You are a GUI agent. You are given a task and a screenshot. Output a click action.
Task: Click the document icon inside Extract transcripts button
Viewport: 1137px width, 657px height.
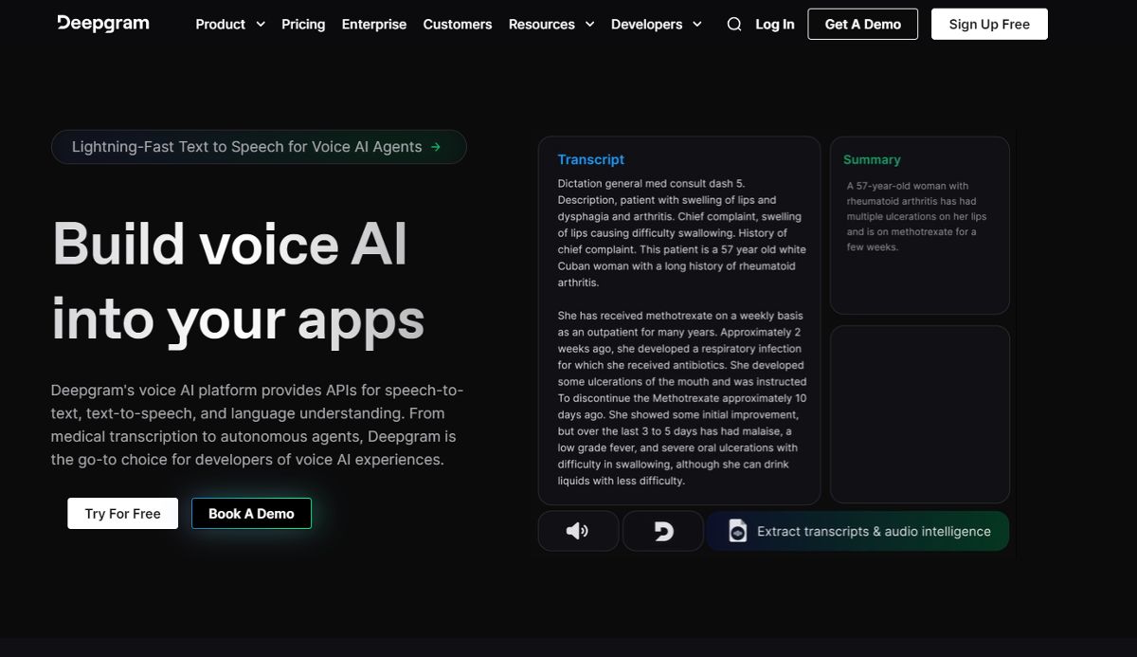pyautogui.click(x=739, y=531)
